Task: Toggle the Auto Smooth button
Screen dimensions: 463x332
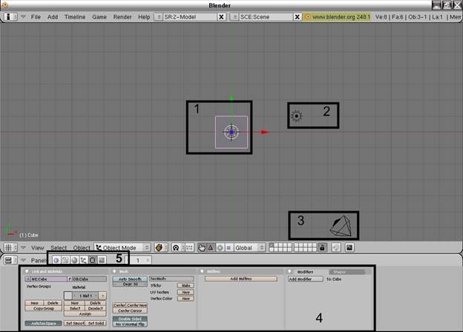Action: (130, 279)
